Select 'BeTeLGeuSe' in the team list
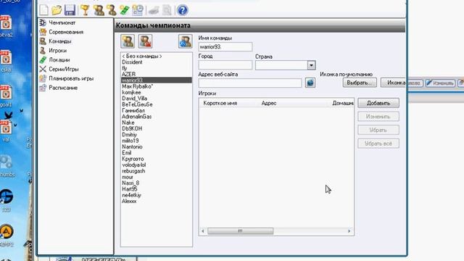 click(137, 104)
